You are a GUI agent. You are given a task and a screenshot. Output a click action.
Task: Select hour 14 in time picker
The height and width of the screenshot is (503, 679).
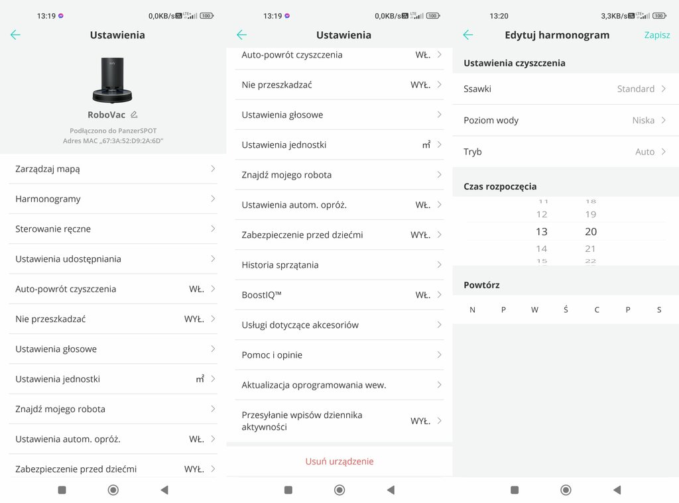point(542,249)
